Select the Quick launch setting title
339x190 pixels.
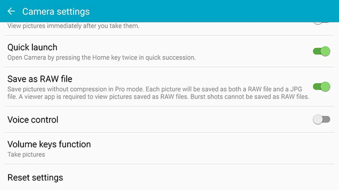click(32, 47)
